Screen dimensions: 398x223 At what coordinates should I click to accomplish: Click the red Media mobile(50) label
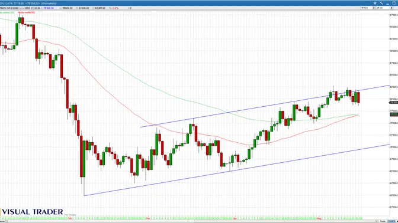point(27,12)
